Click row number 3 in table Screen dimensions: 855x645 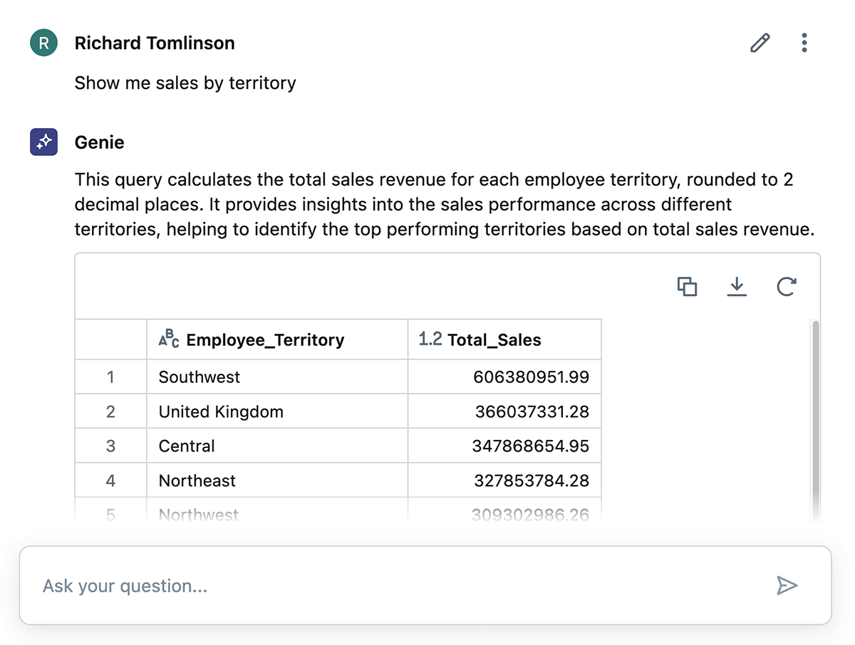coord(110,446)
